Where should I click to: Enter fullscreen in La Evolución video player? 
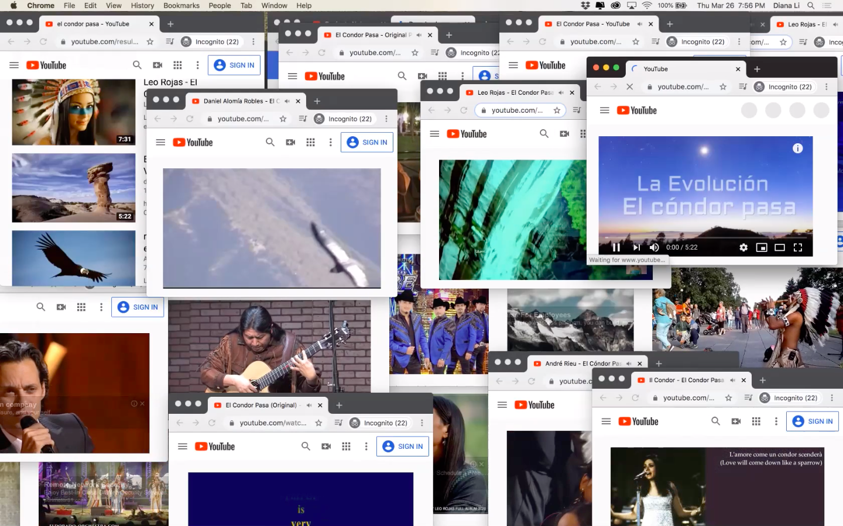tap(798, 247)
